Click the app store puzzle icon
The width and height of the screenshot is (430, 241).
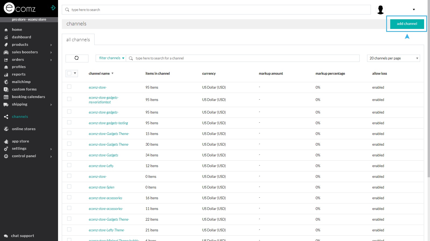[6, 141]
